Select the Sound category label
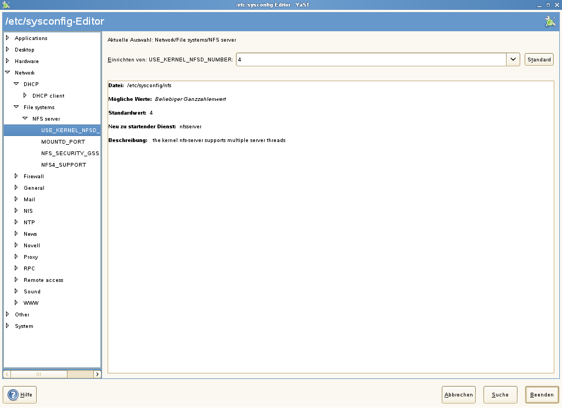562x408 pixels. pos(32,292)
